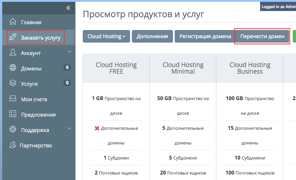Click the calculator icon beside Предложения

click(13, 114)
